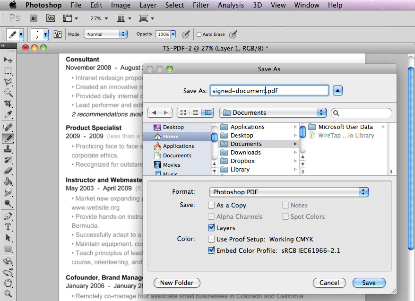This screenshot has height=301, width=415.
Task: Click the Spot Colors checkbox
Action: [285, 216]
